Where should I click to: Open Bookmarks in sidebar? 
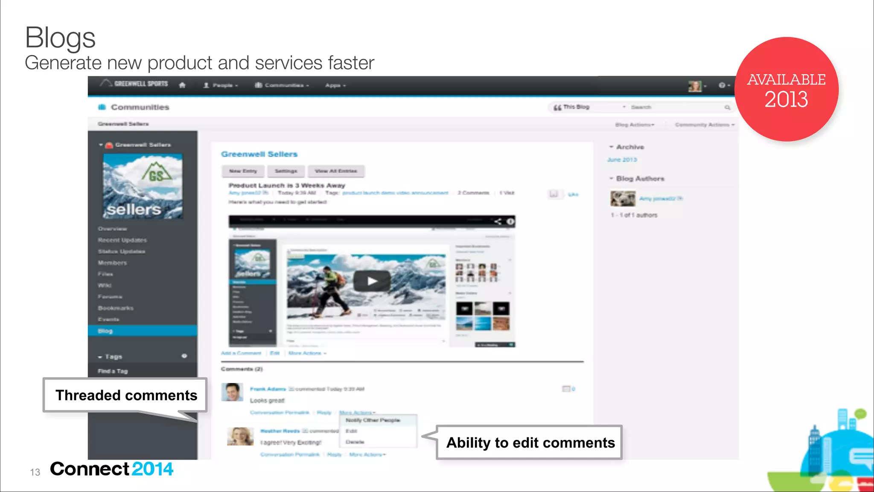click(116, 308)
